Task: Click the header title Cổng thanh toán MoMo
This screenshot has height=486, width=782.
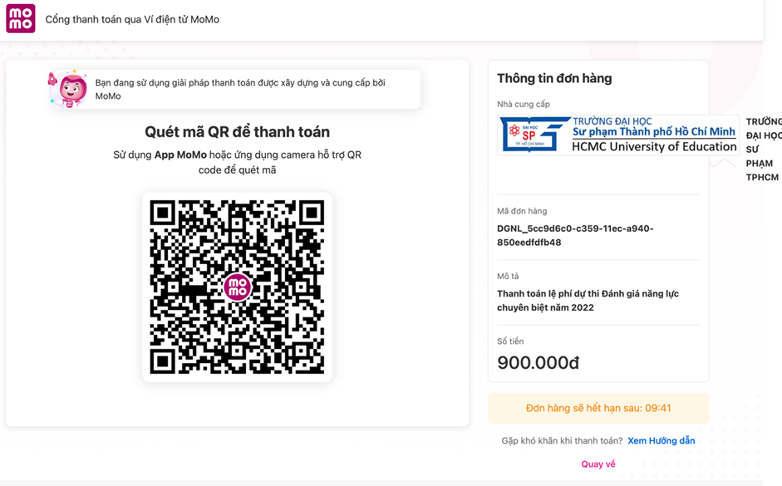Action: click(x=132, y=19)
